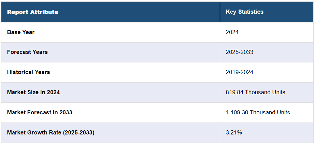Screen dimensions: 315x144
Task: Select the Base Year row label
Action: click(21, 32)
